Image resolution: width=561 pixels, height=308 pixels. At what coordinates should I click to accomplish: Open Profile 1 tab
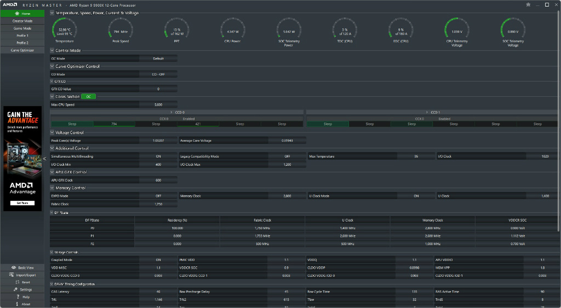[22, 36]
